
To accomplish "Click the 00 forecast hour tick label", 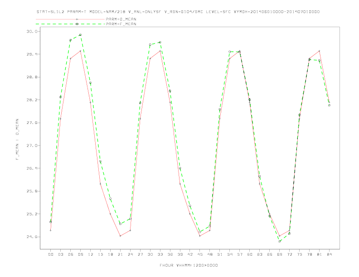I will pos(51,254).
